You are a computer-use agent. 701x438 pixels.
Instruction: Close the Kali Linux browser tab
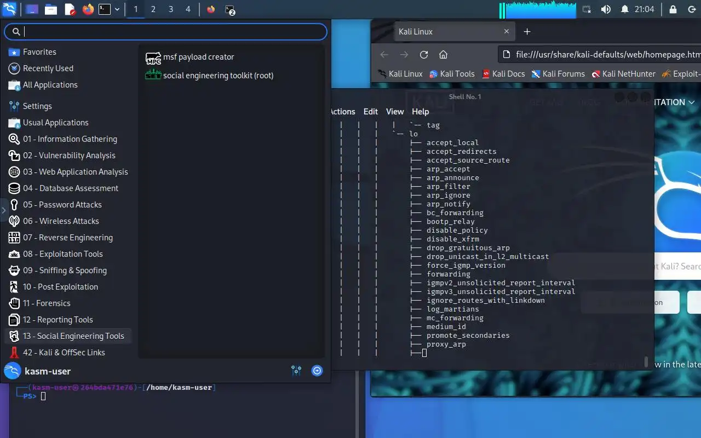[507, 32]
